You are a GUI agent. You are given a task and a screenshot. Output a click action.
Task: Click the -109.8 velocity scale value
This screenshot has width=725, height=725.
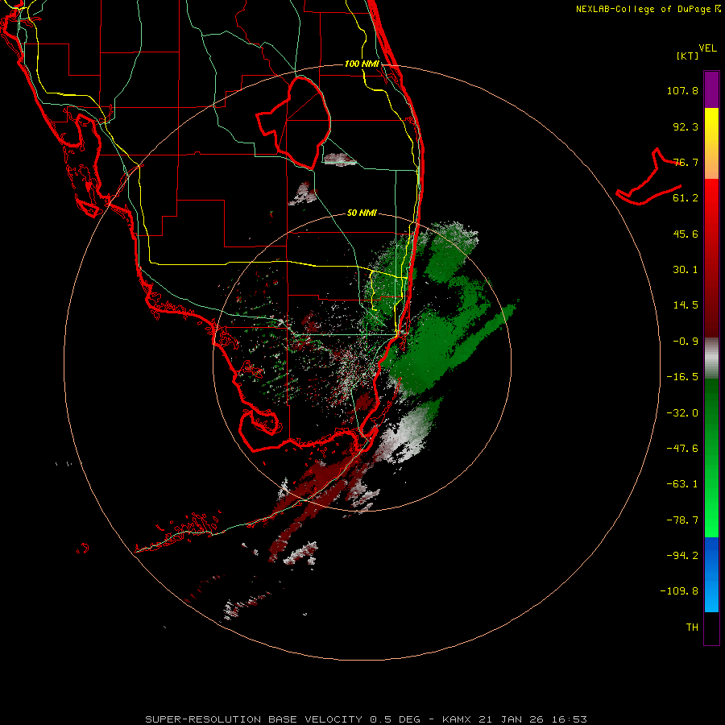pyautogui.click(x=679, y=591)
